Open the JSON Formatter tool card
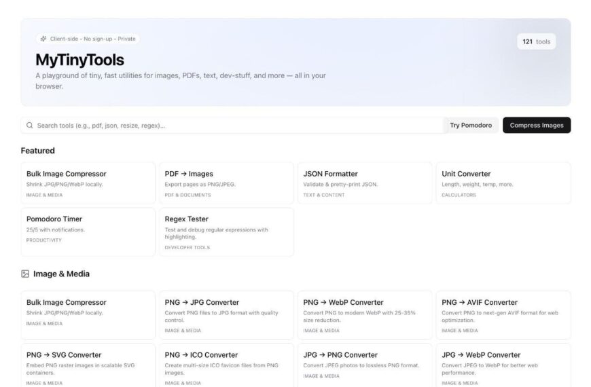 coord(364,183)
